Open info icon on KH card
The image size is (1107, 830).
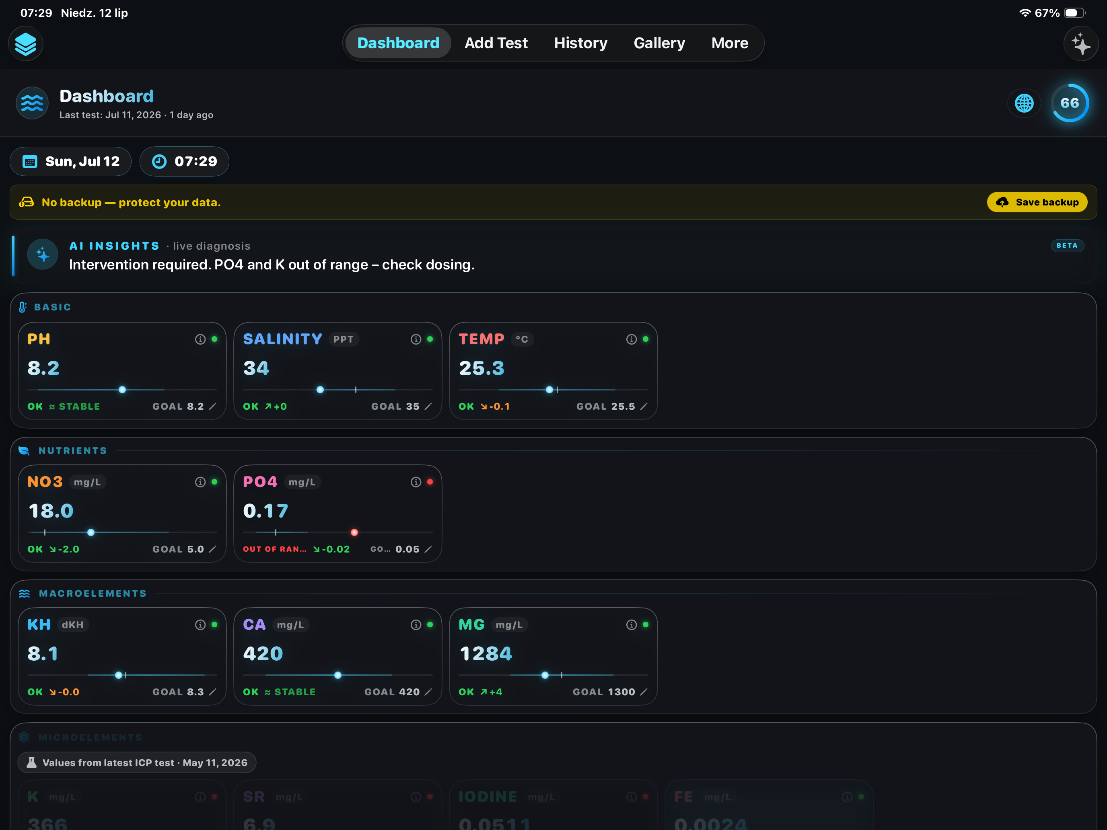click(x=200, y=625)
